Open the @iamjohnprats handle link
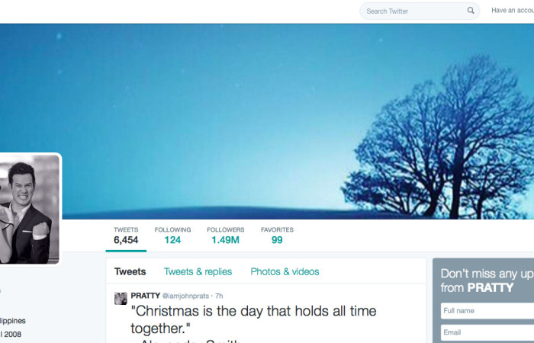This screenshot has width=534, height=343. [185, 296]
